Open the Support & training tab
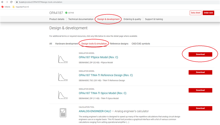 (154, 19)
